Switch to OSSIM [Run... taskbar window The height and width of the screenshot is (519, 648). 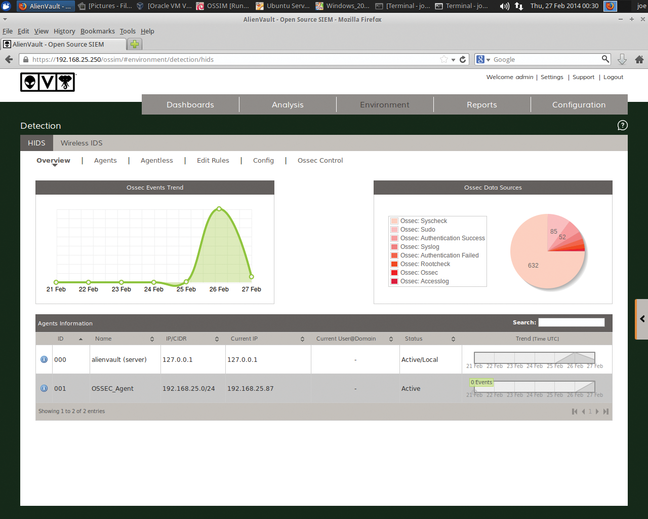click(x=223, y=6)
